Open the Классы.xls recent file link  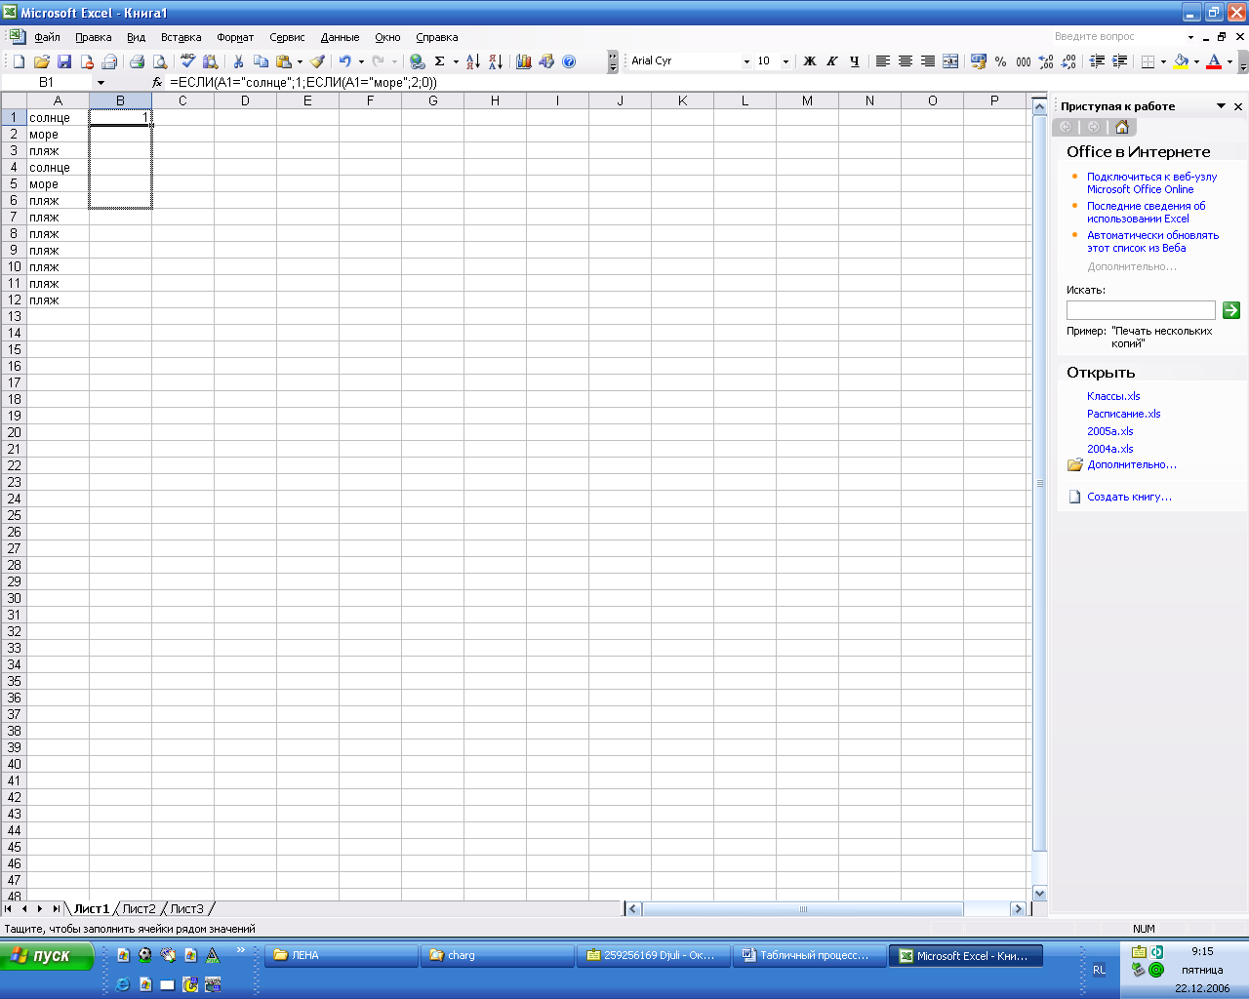(x=1113, y=396)
